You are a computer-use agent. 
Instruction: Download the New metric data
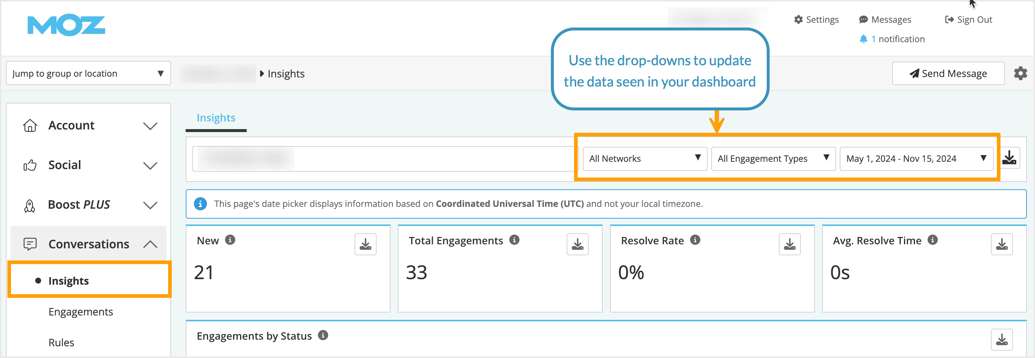pyautogui.click(x=365, y=244)
